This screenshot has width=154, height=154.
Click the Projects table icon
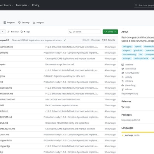click(x=5, y=23)
